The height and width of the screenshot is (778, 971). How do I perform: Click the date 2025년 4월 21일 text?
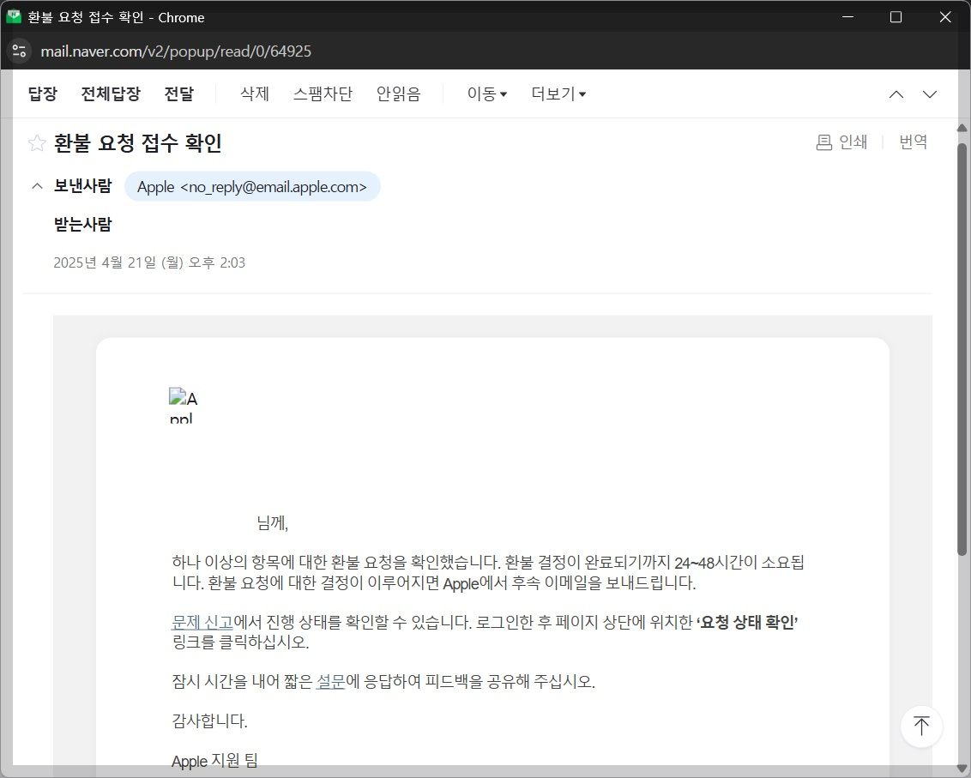[x=149, y=262]
